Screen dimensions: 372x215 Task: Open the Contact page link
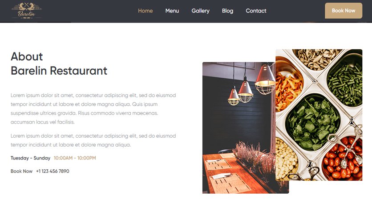pyautogui.click(x=256, y=11)
